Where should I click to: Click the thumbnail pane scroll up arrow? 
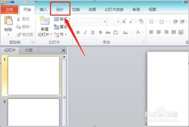(64, 57)
